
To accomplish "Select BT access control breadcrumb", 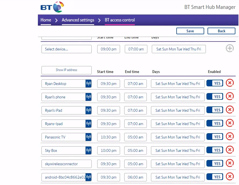I will click(120, 20).
